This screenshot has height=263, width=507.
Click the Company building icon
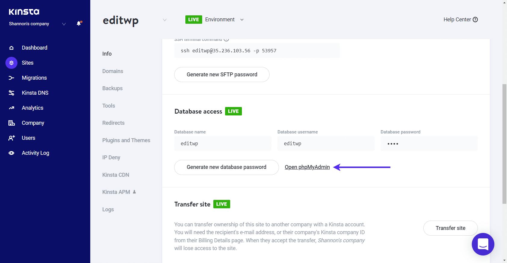11,123
